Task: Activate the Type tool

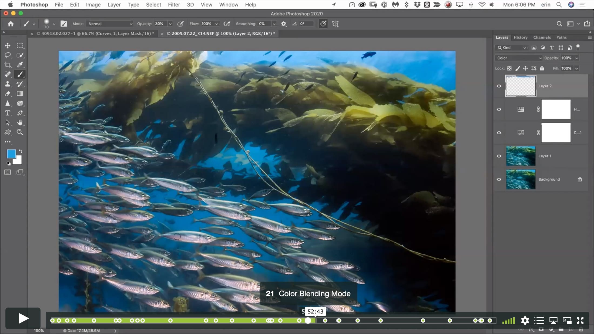Action: point(8,113)
